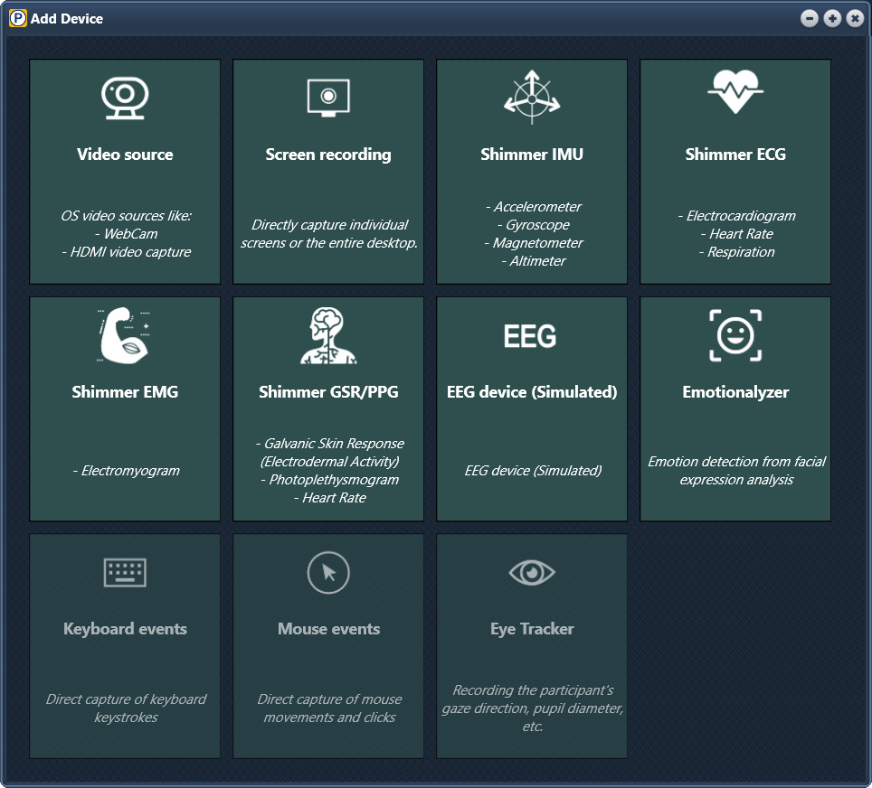Screen dimensions: 872x788
Task: Click the "- Electromyogram" description
Action: click(127, 471)
